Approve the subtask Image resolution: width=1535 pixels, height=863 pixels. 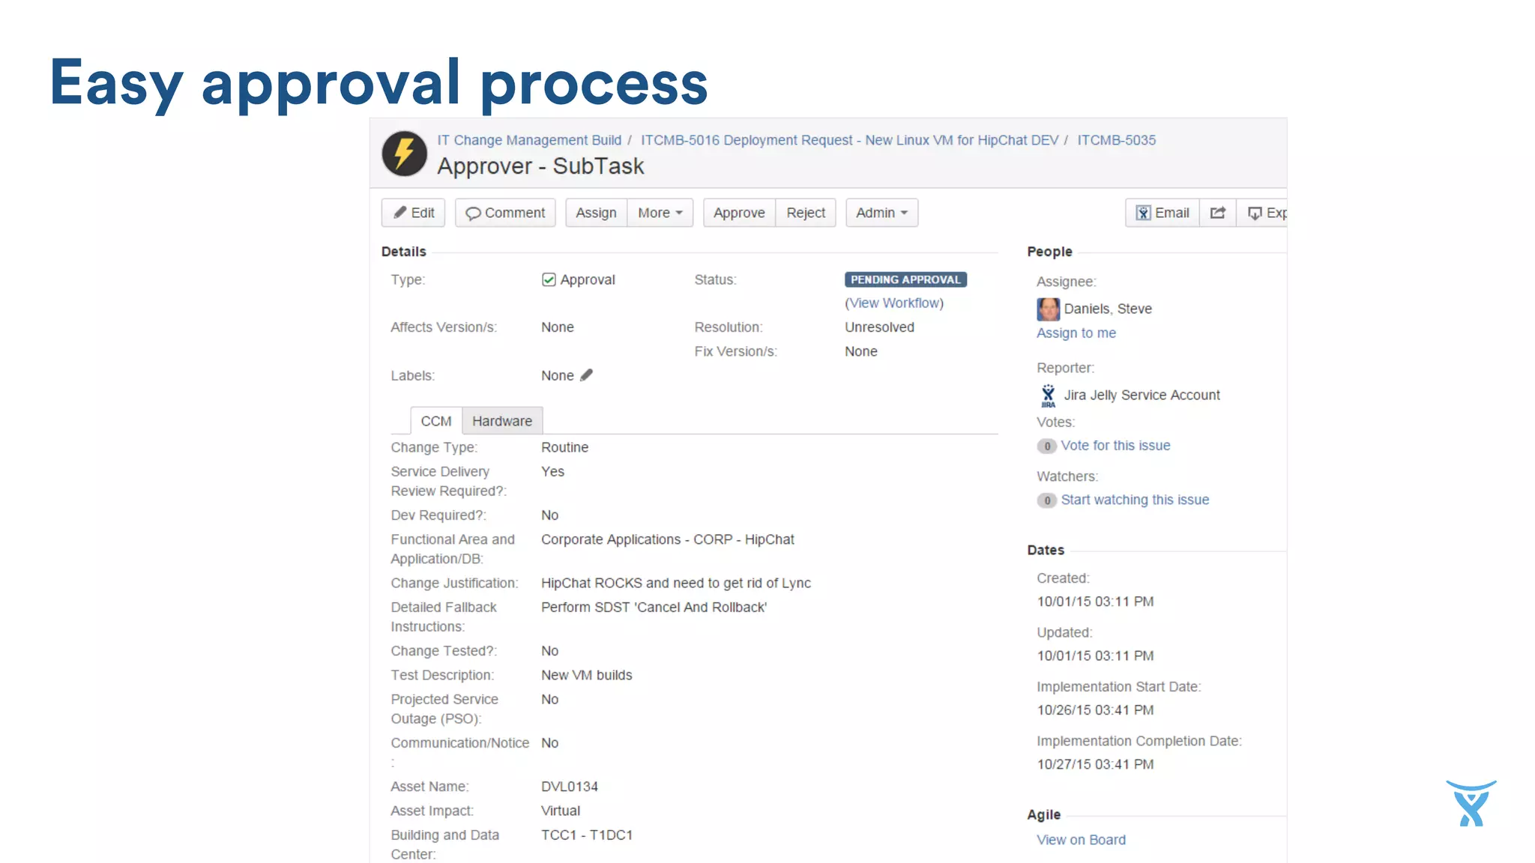point(739,213)
